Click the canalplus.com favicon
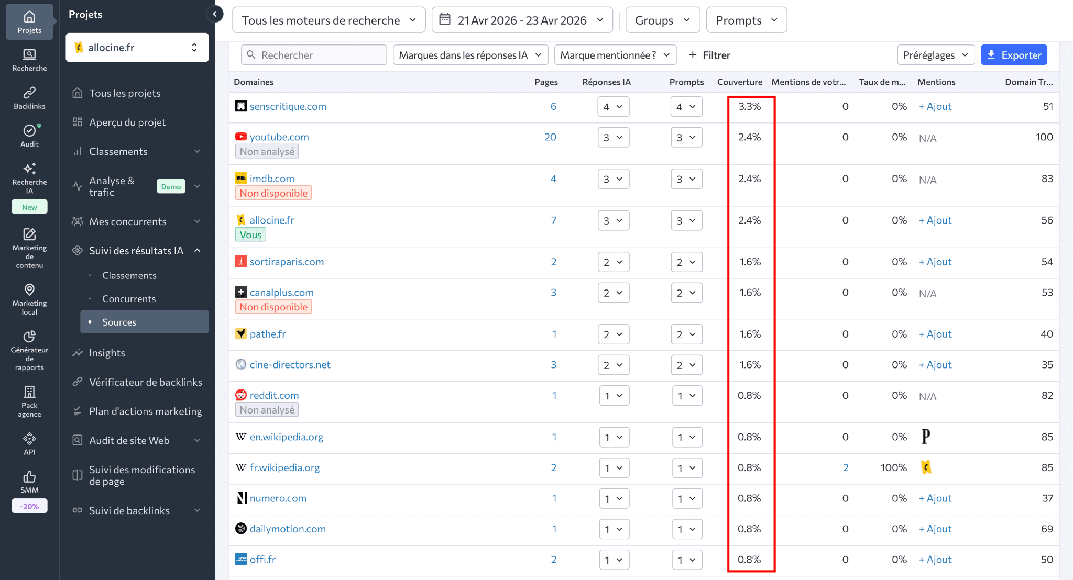 [x=241, y=292]
